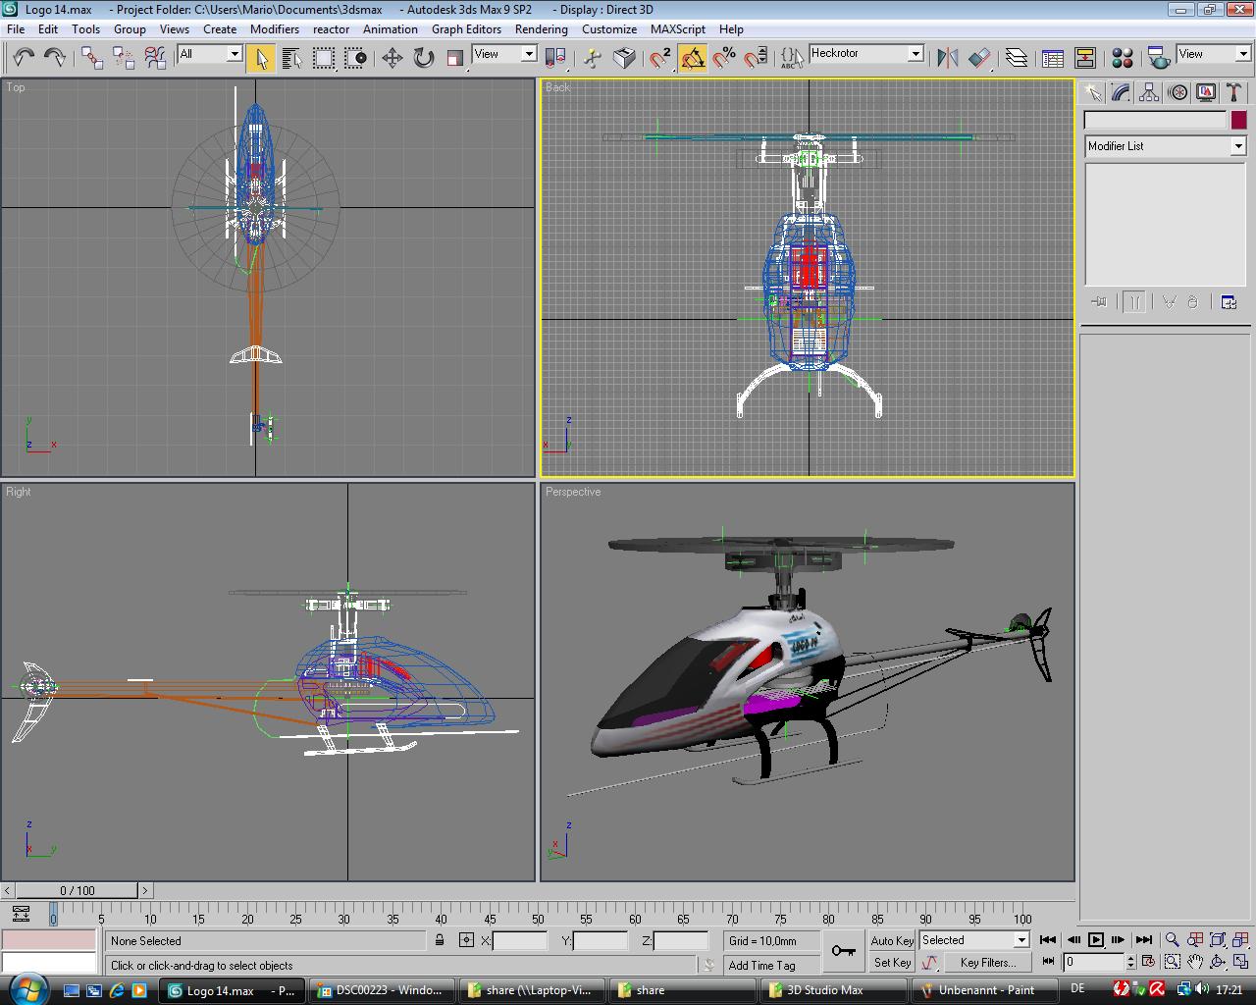Click the 0 / 100 time slider

pos(78,890)
